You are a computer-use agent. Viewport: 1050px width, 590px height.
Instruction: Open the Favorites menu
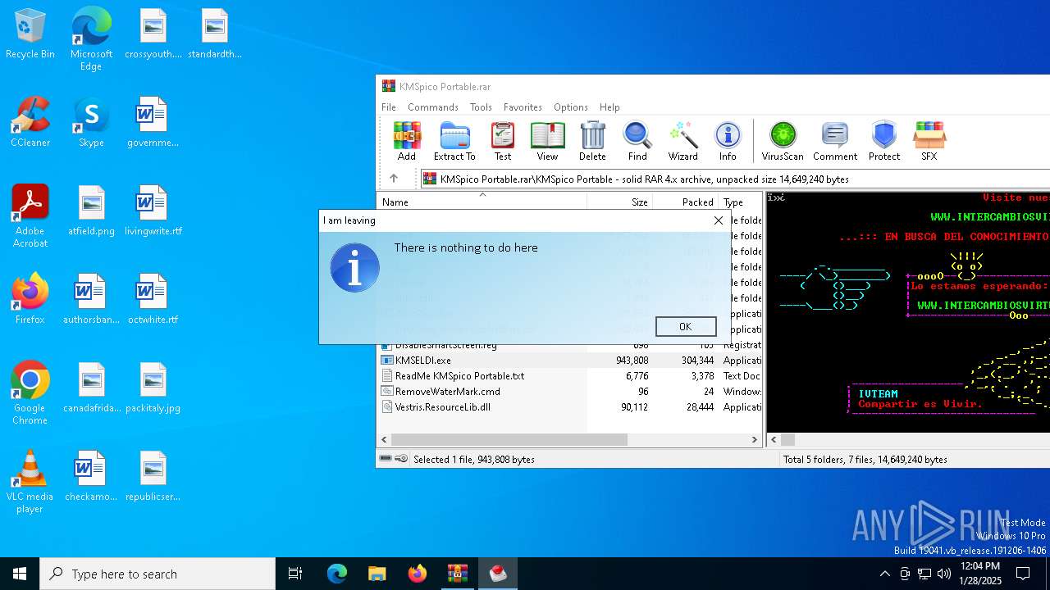point(523,107)
